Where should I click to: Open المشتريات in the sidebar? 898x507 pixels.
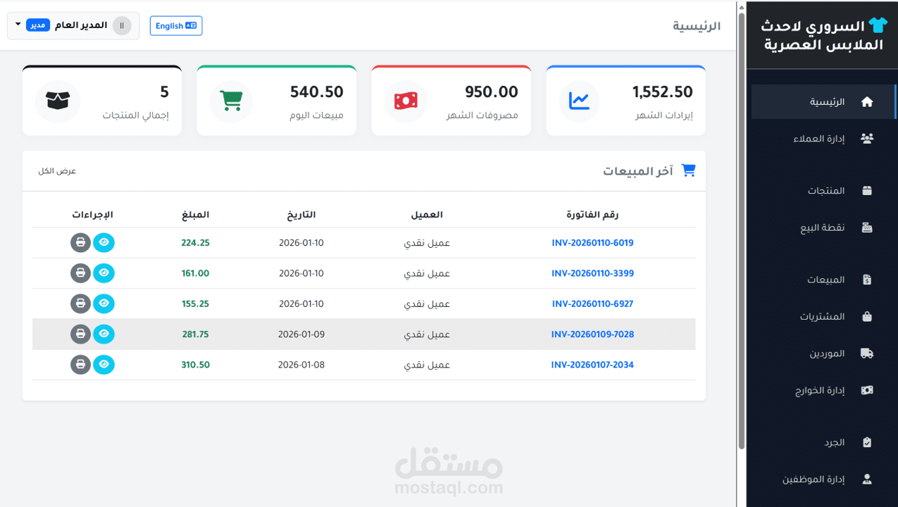(x=822, y=316)
